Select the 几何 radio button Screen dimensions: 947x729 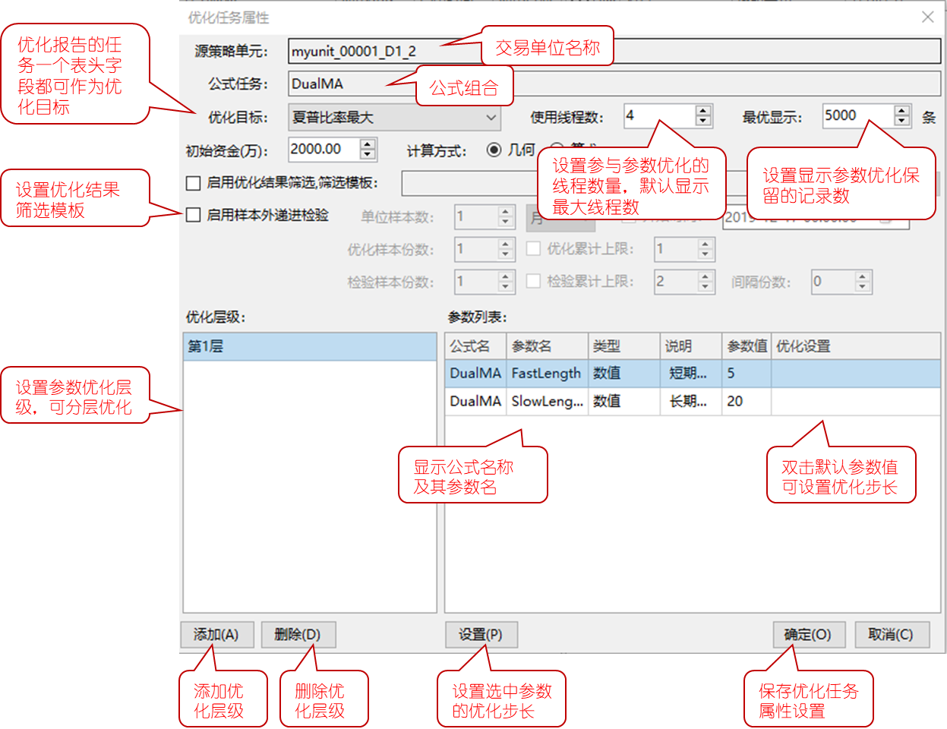pos(494,150)
